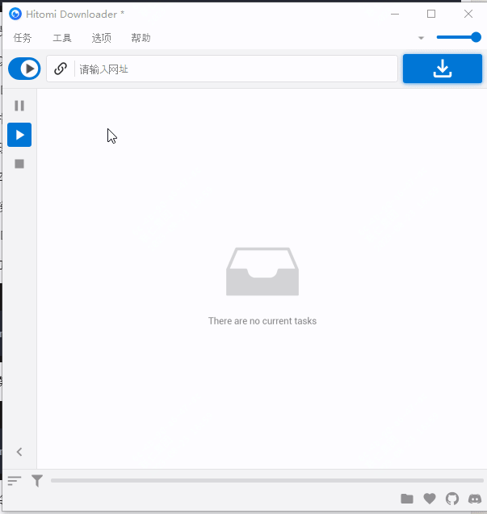The width and height of the screenshot is (487, 514).
Task: Stop tasks with the sidebar stop icon
Action: click(19, 164)
